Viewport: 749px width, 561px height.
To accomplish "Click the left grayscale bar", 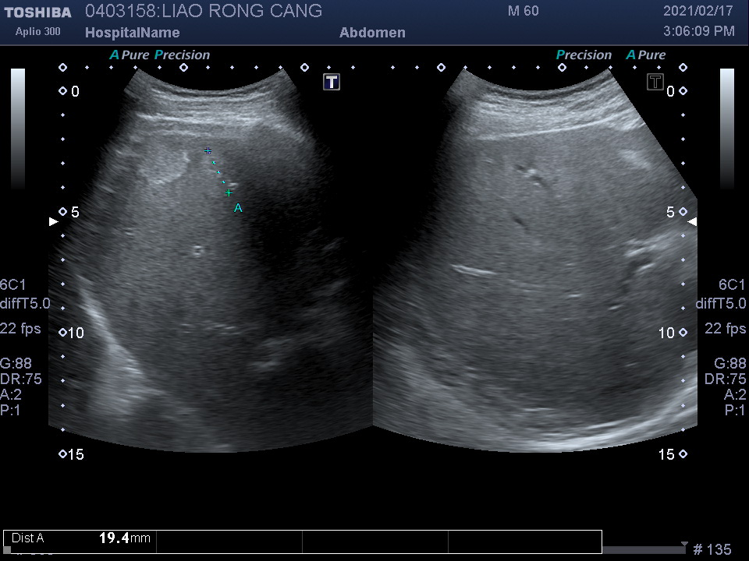I will pyautogui.click(x=18, y=129).
